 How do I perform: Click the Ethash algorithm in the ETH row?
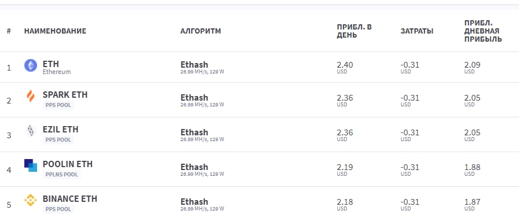pyautogui.click(x=194, y=64)
